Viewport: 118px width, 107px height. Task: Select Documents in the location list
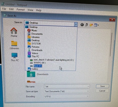[x=51, y=34]
